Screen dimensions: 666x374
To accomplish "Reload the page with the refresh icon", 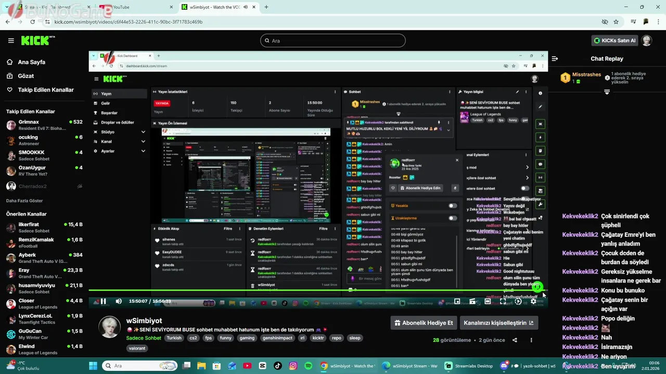I will pos(32,22).
